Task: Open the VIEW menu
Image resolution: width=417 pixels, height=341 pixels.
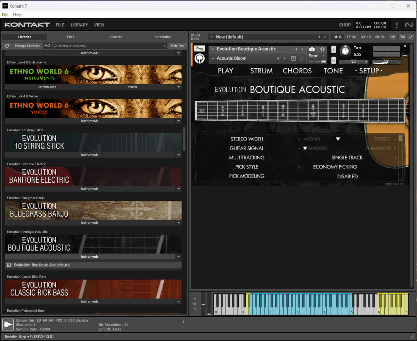Action: click(99, 25)
